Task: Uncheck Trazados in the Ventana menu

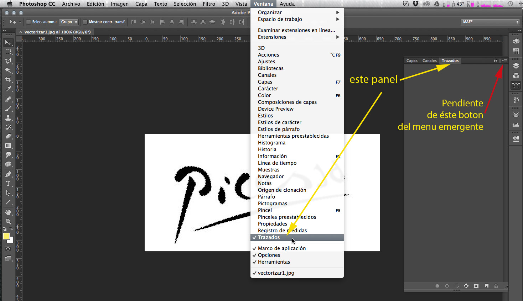Action: pos(297,237)
